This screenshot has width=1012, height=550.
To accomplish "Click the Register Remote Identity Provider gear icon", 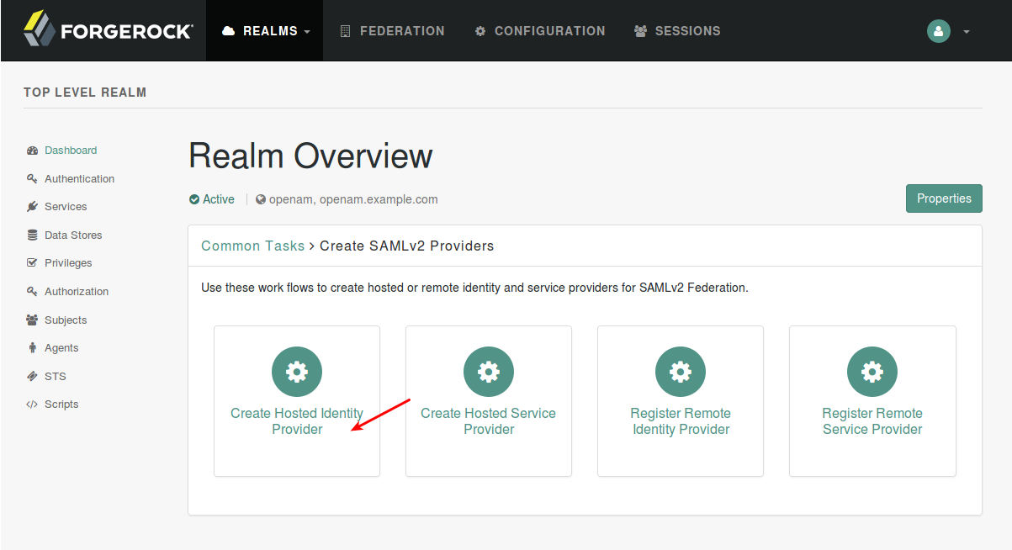I will tap(681, 372).
